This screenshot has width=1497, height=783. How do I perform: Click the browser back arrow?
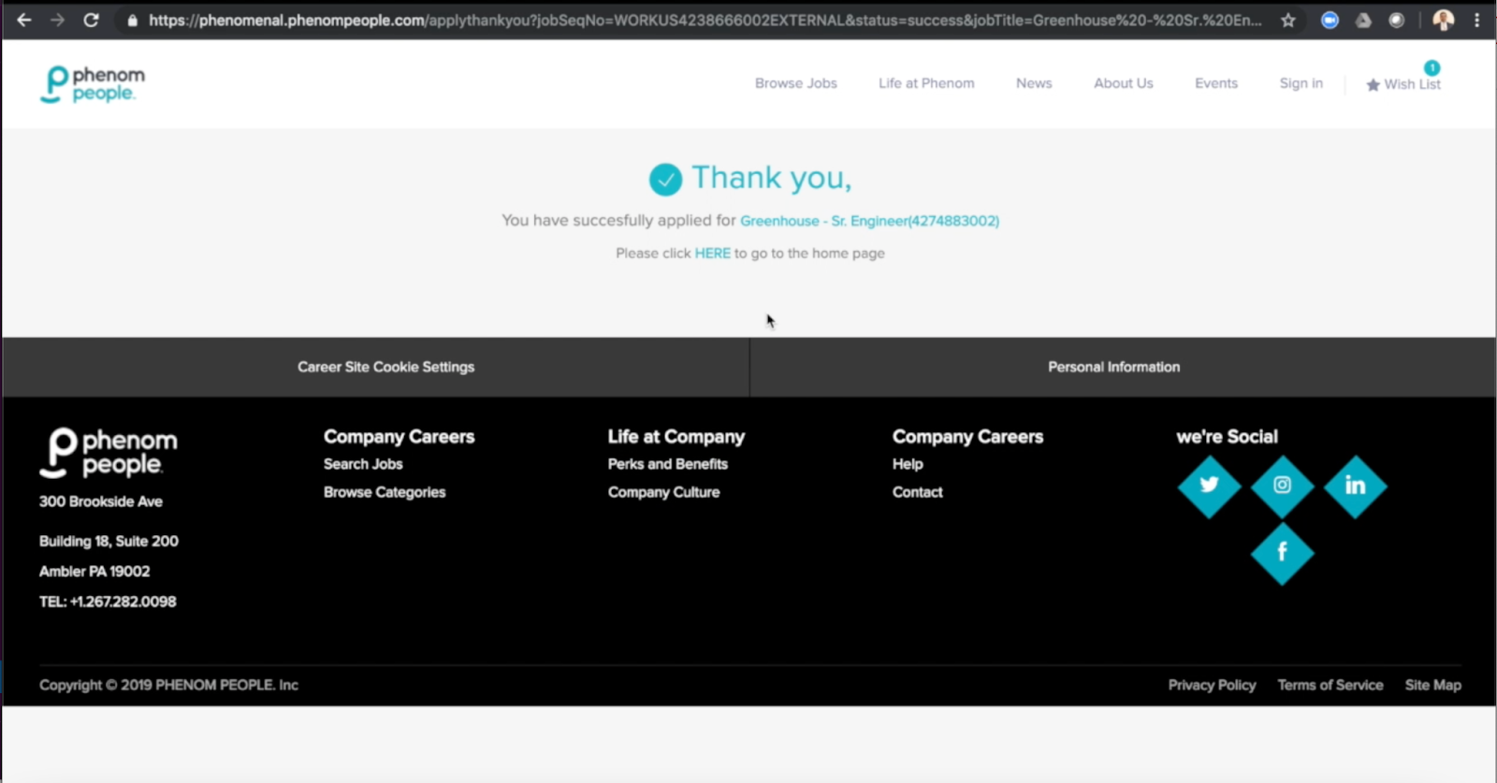click(24, 20)
